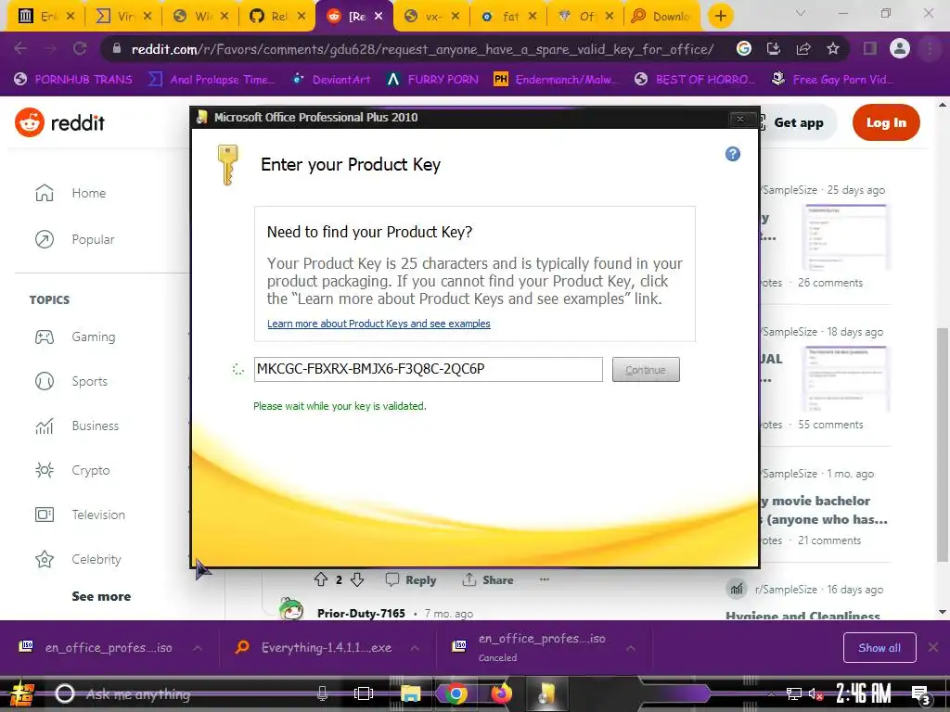The image size is (950, 712).
Task: Share the comment
Action: click(488, 580)
